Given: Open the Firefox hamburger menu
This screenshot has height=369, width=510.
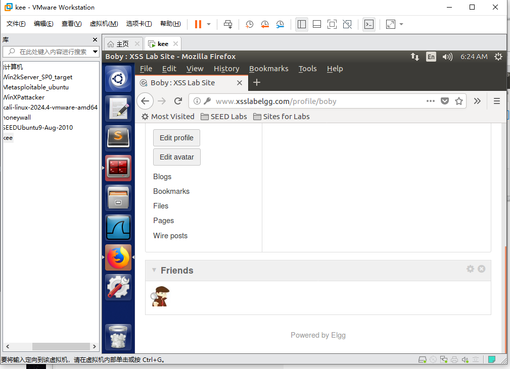Looking at the screenshot, I should [x=497, y=101].
